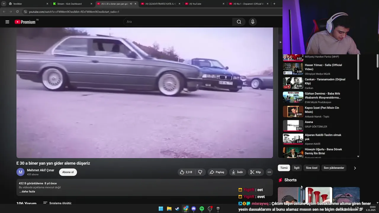The width and height of the screenshot is (379, 213).
Task: Collapse the playlist panel with left arrow
Action: click(280, 42)
